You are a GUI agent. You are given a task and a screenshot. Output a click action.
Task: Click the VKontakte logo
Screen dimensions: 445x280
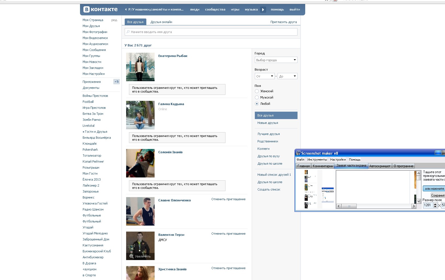click(x=101, y=9)
